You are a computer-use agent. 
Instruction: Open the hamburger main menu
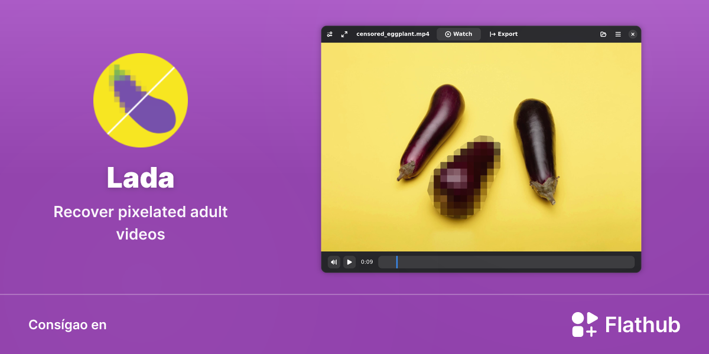pos(618,34)
